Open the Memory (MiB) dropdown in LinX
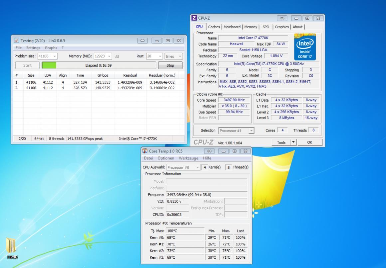 [109, 56]
